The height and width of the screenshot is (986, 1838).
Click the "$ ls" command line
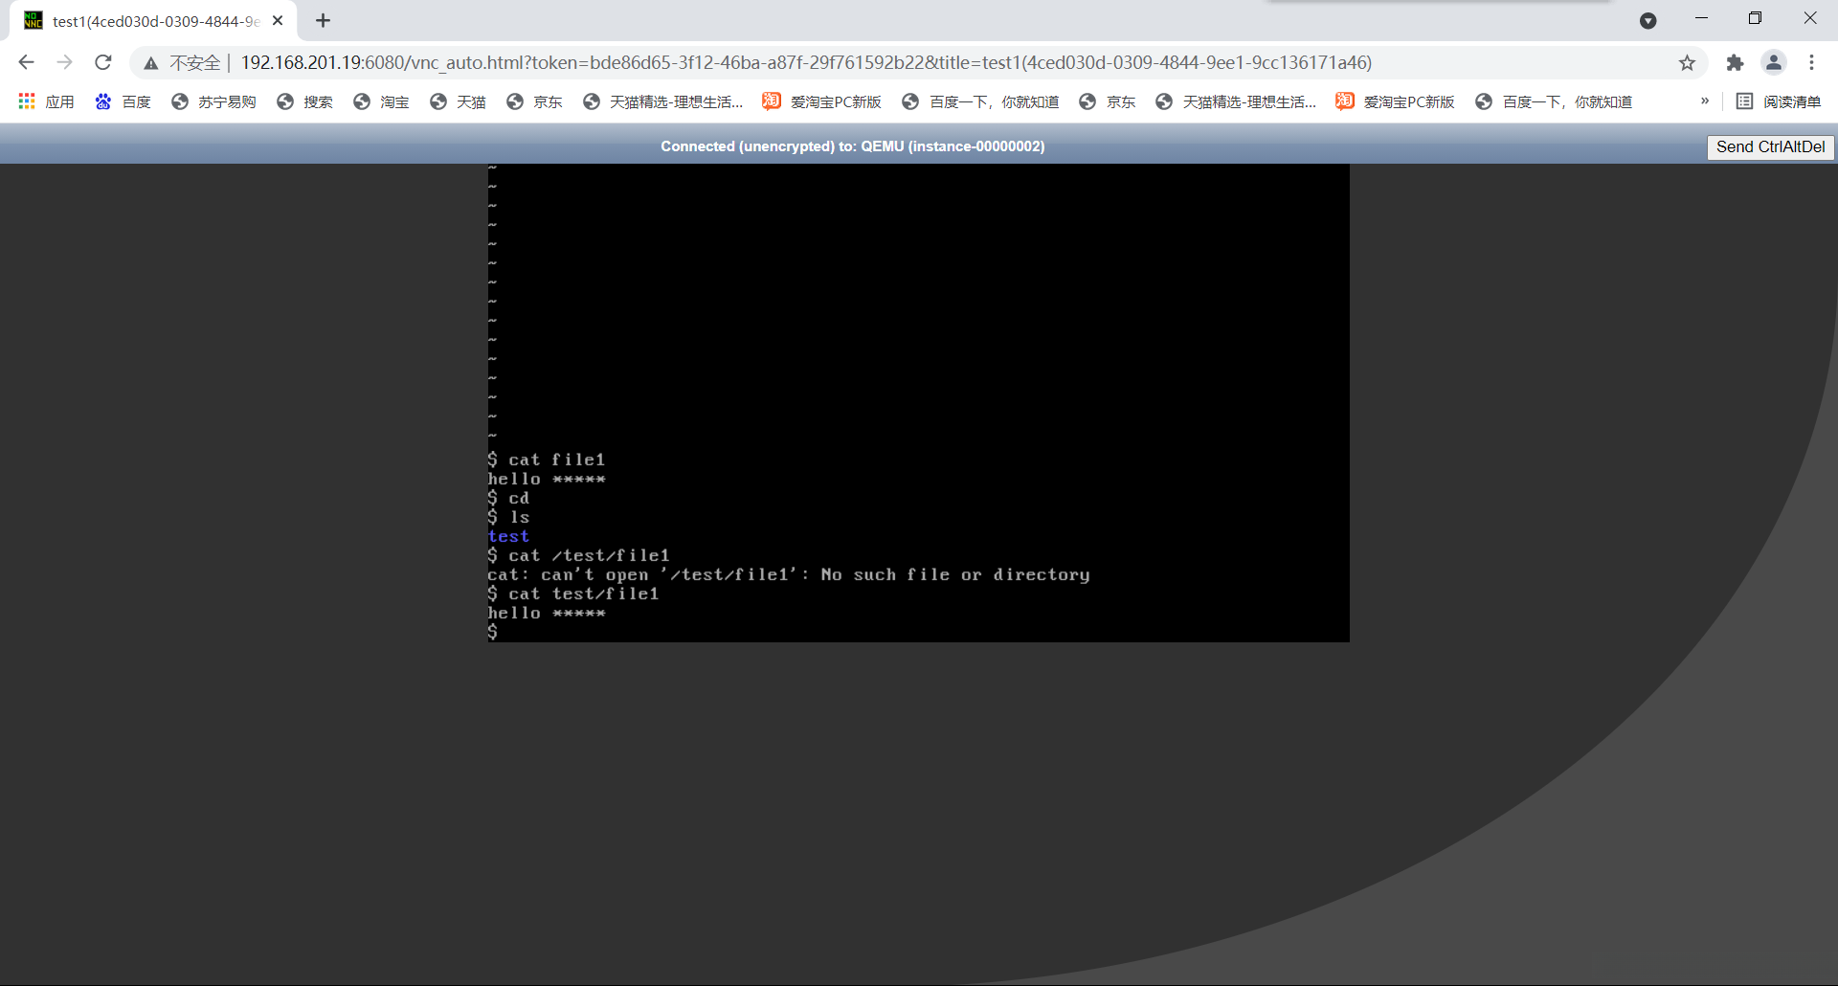click(x=508, y=517)
